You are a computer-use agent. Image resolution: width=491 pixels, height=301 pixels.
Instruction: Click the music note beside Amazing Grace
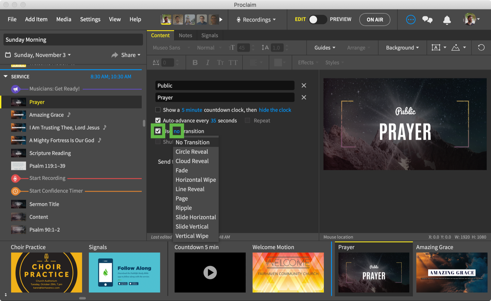click(69, 115)
